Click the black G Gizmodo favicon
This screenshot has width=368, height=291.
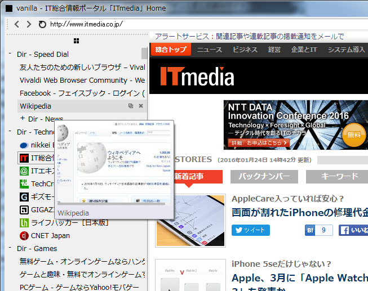(24, 197)
